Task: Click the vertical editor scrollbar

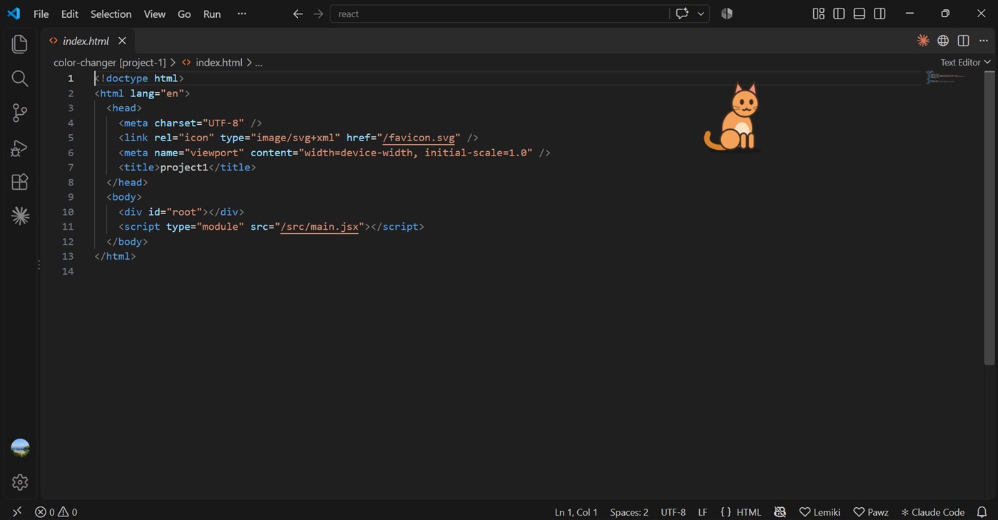Action: 990,218
